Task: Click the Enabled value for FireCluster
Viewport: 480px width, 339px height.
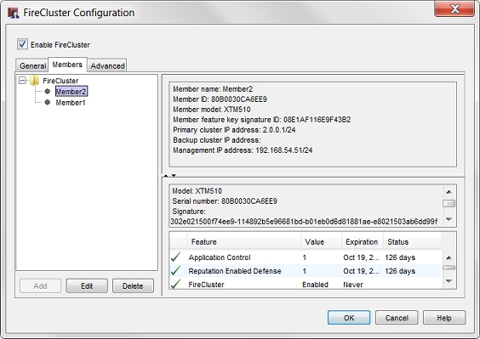Action: tap(315, 285)
